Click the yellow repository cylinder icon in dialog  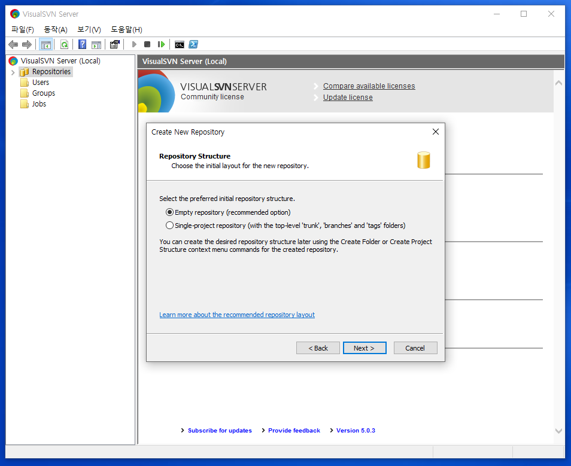pos(424,160)
